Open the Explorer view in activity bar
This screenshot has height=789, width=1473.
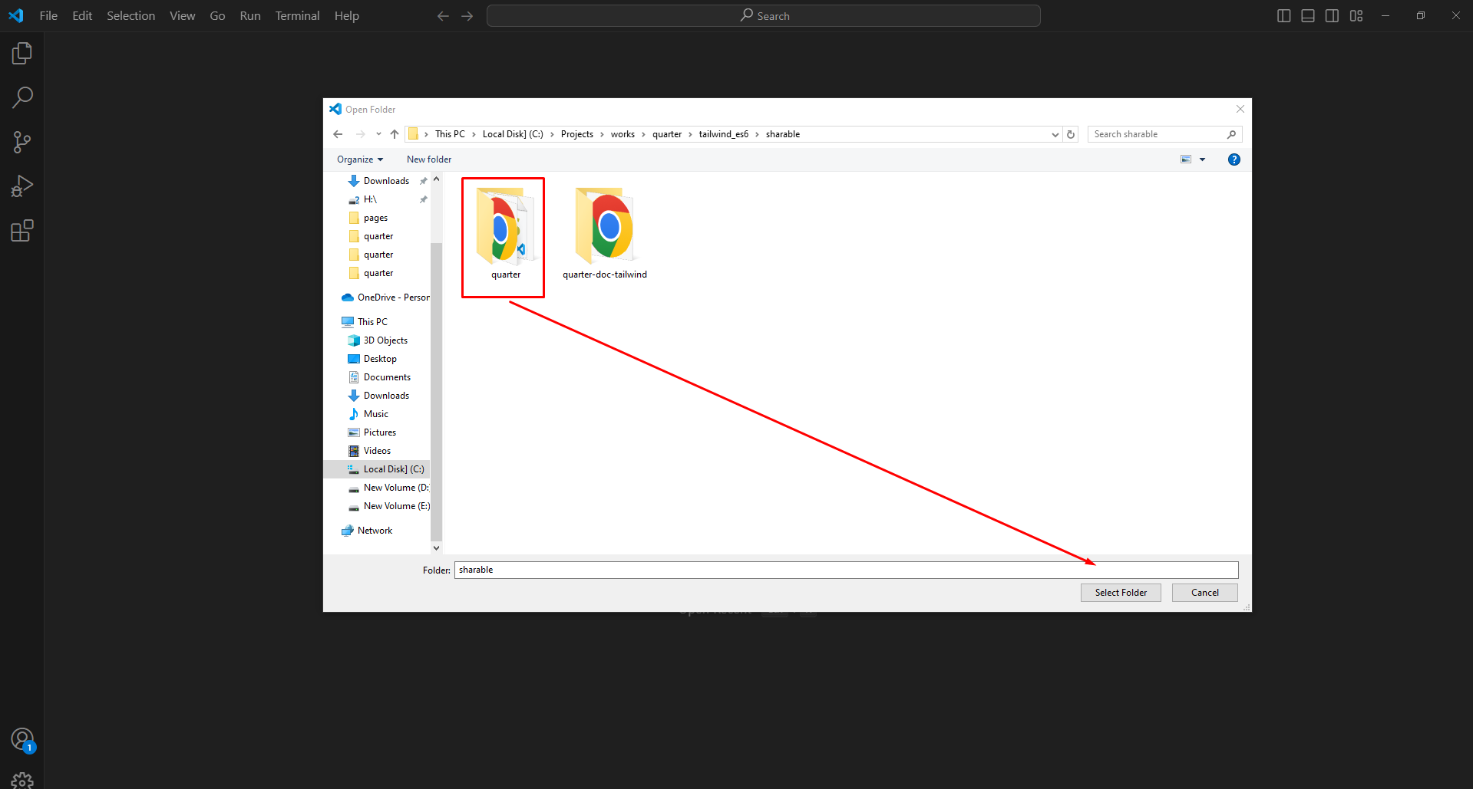coord(22,54)
